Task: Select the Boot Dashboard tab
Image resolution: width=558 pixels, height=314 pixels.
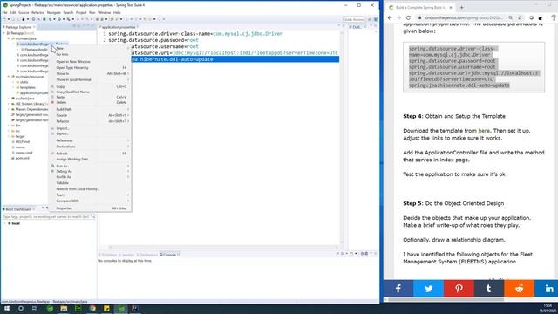Action: point(18,209)
